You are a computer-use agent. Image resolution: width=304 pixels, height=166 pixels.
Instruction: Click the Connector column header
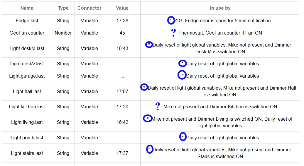tap(89, 8)
